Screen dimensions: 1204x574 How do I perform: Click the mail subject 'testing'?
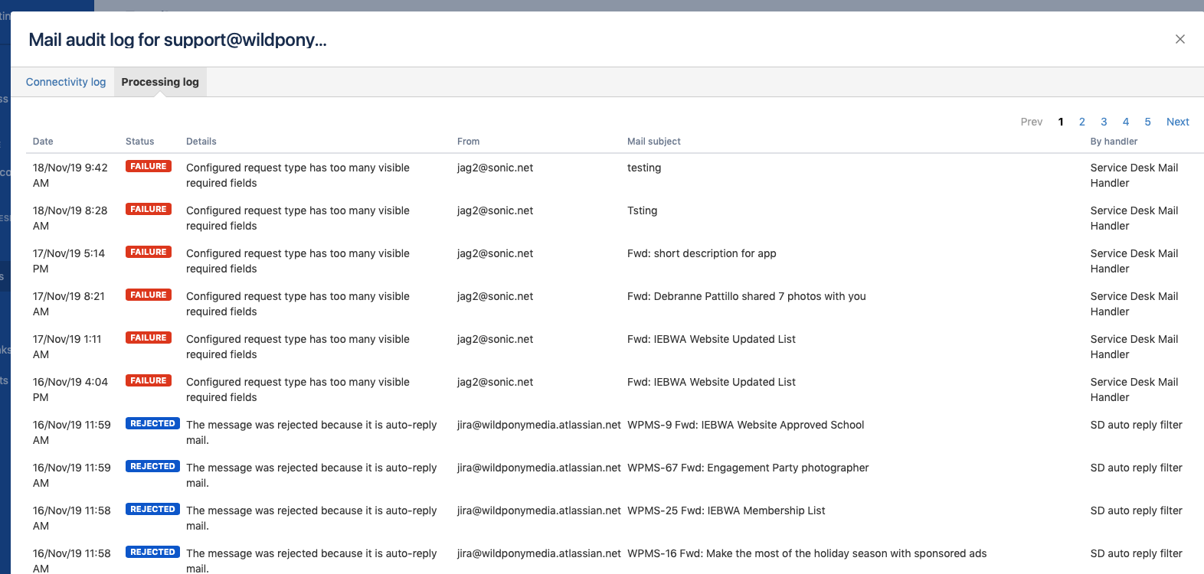pos(644,168)
